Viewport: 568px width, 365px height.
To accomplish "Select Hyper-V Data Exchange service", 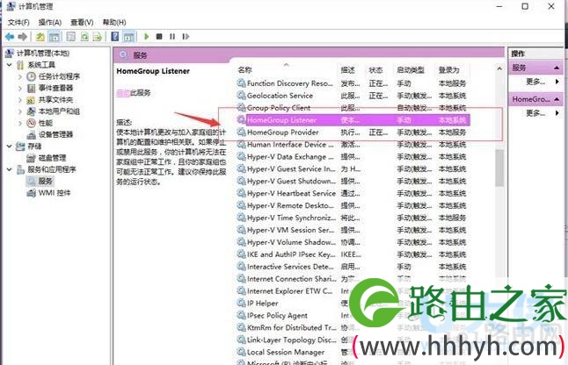I will (352, 157).
